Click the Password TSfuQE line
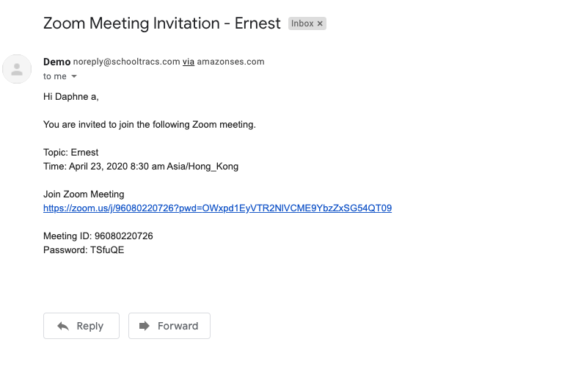The height and width of the screenshot is (375, 581). coord(84,250)
